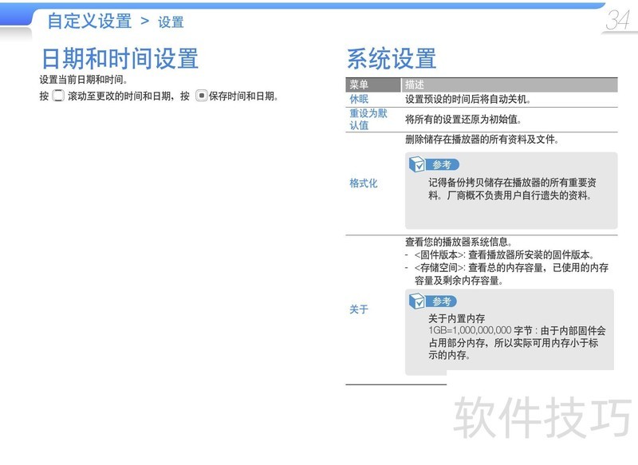638x465 pixels.
Task: Click the page number 34
Action: pyautogui.click(x=617, y=21)
